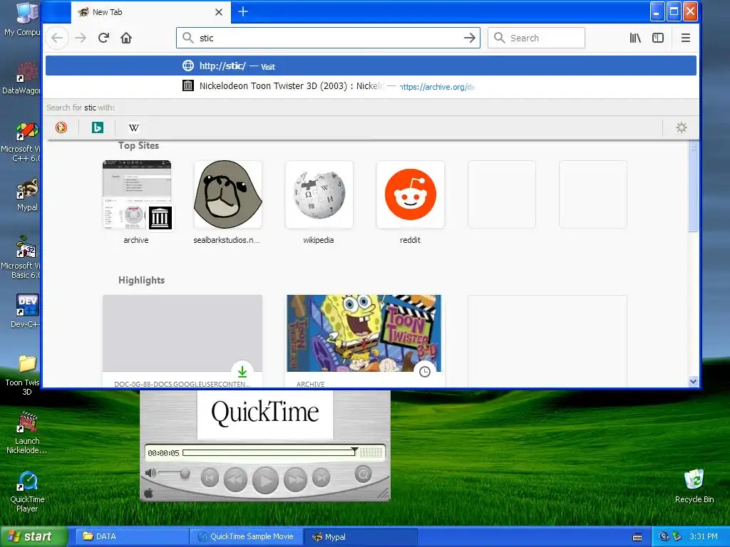Click the system tray clock 3:31 PM
Viewport: 730px width, 547px height.
(704, 536)
